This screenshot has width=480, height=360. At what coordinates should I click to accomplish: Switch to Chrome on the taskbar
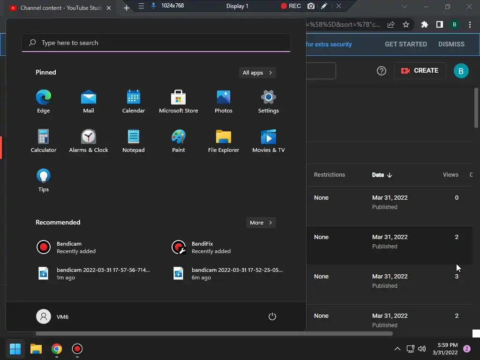coord(57,349)
